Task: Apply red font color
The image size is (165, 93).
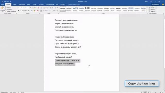Action: point(37,11)
